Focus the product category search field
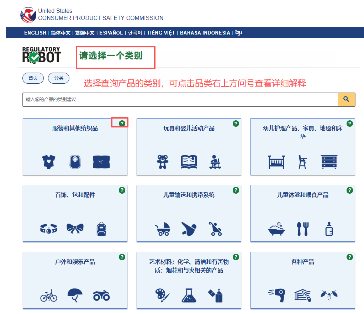Viewport: 364px width, 314px height. 180,99
